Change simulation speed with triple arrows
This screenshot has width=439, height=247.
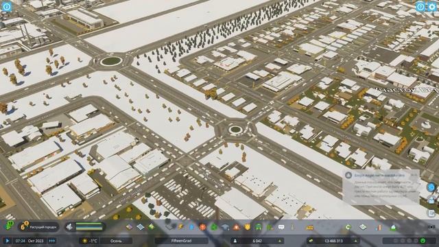coord(52,241)
